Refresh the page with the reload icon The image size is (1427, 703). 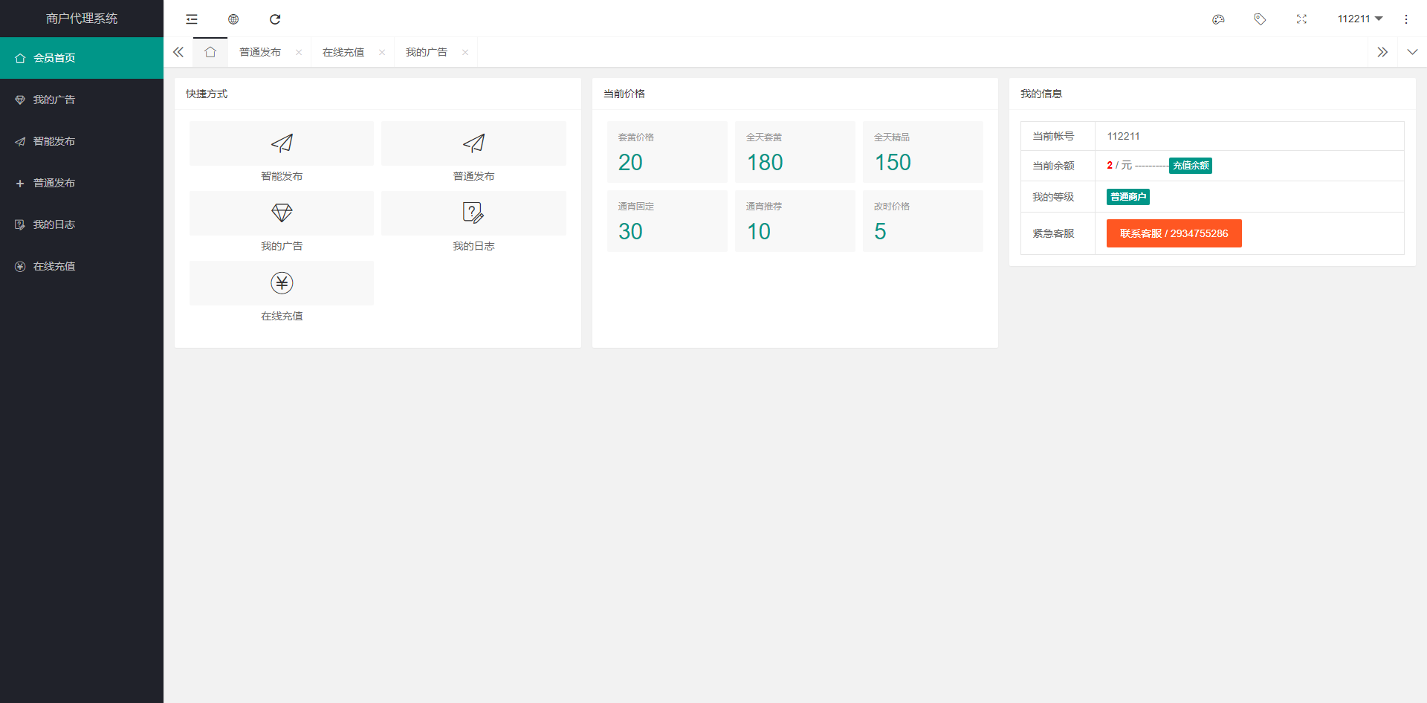coord(275,19)
